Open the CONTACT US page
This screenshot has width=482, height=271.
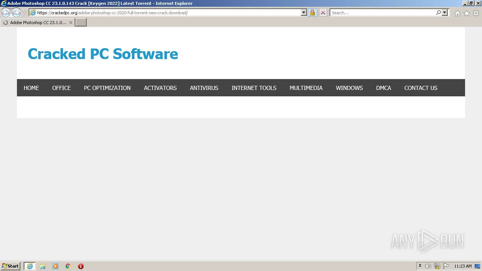[421, 88]
